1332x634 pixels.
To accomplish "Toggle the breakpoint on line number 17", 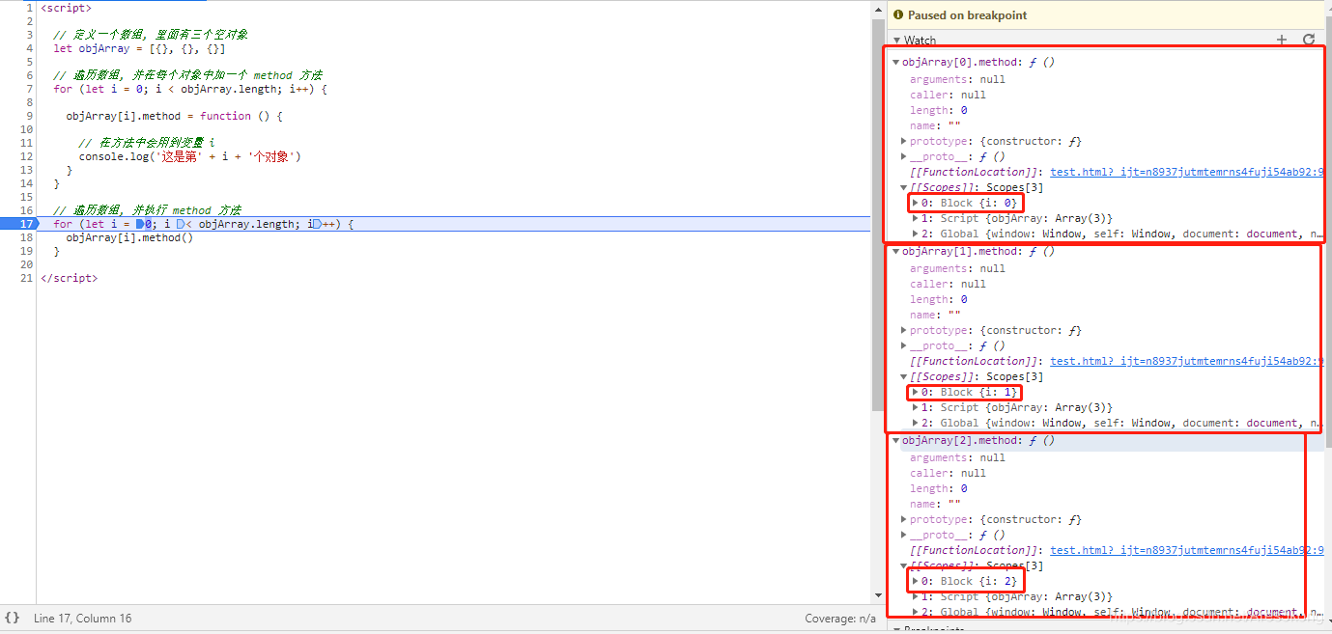I will (27, 224).
